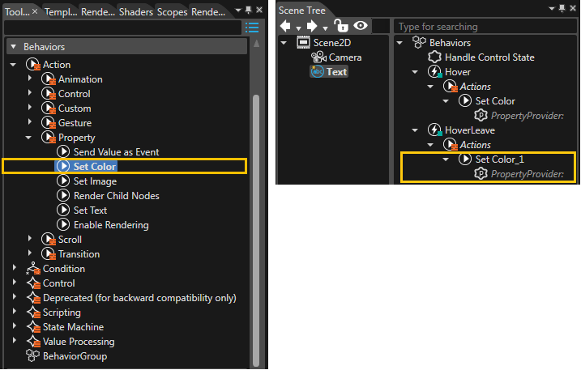The image size is (581, 370).
Task: Open the Scopes tab
Action: click(x=173, y=12)
